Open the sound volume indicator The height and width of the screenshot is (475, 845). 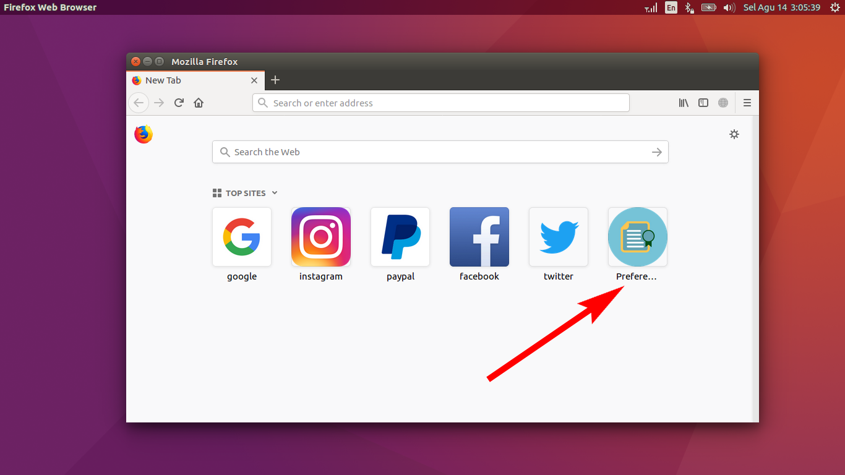(x=729, y=7)
